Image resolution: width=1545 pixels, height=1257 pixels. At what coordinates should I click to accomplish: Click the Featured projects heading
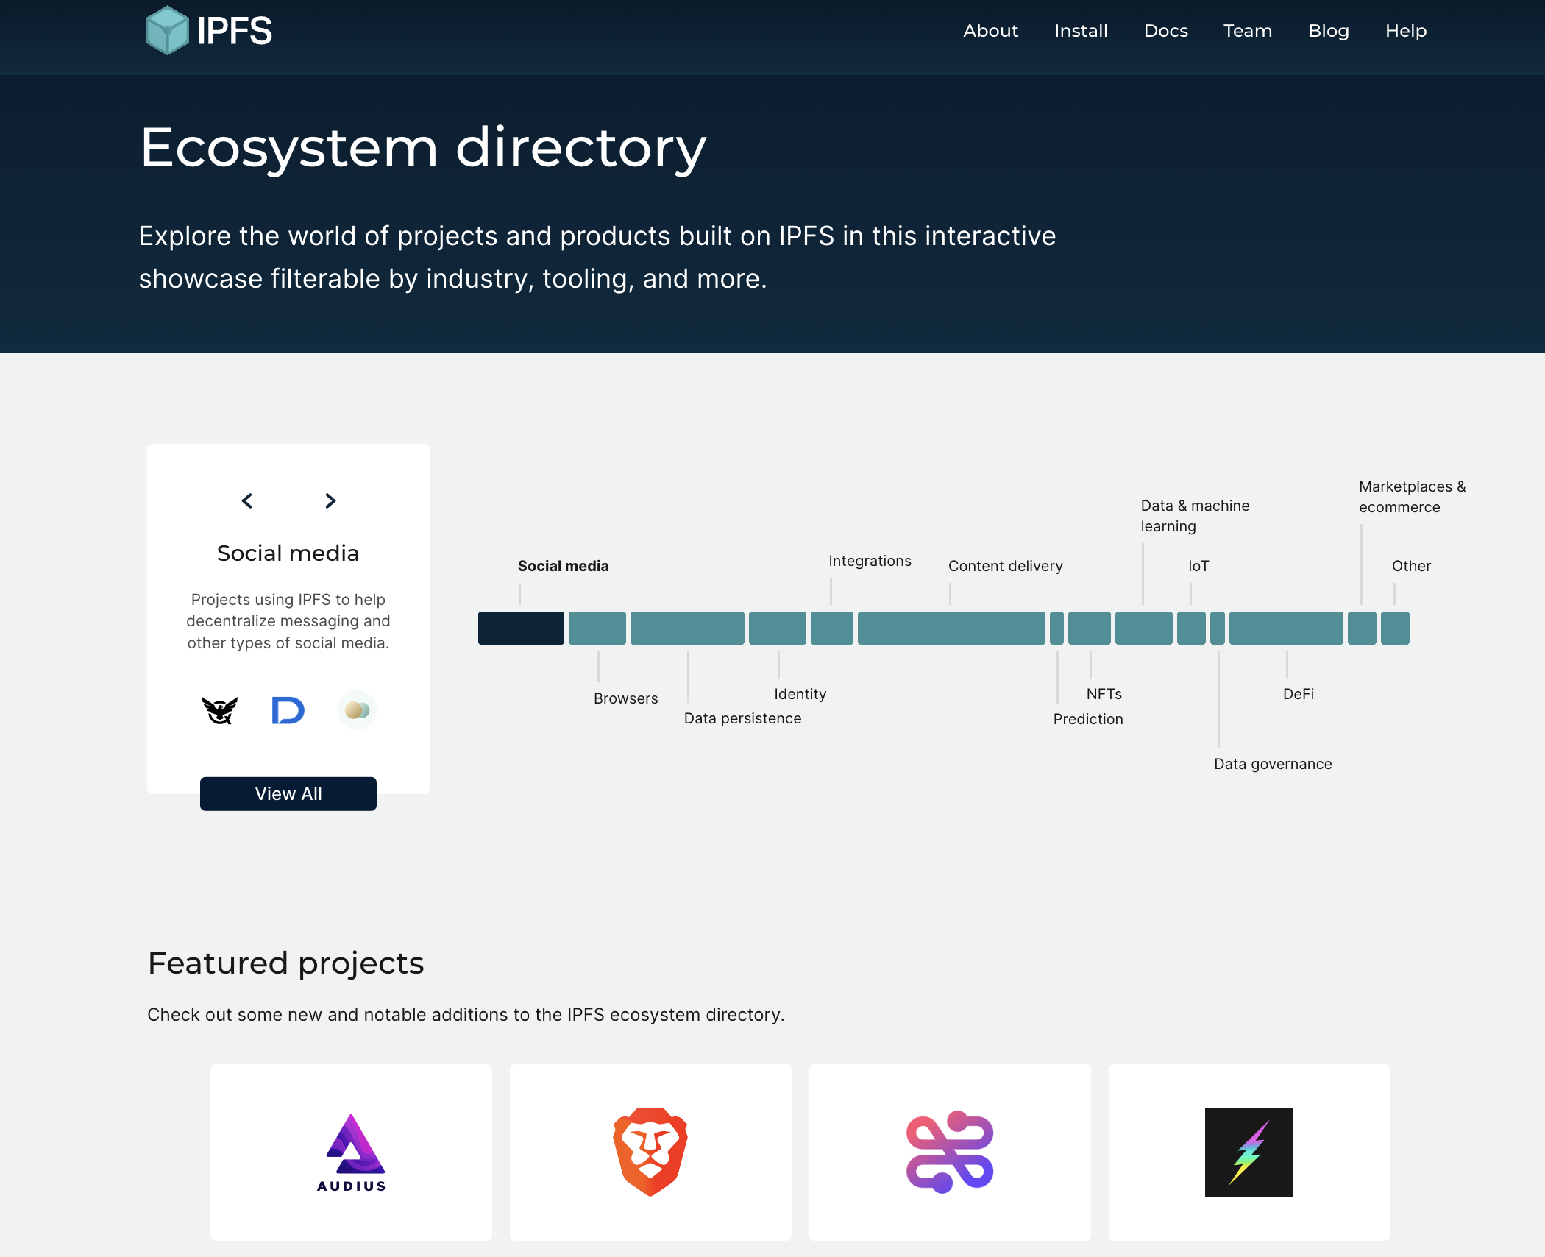[x=285, y=963]
